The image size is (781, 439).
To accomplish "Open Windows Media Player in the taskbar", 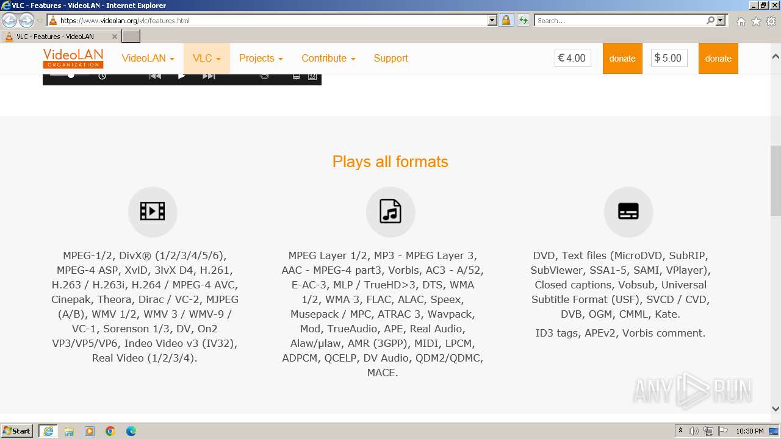I will pyautogui.click(x=90, y=431).
